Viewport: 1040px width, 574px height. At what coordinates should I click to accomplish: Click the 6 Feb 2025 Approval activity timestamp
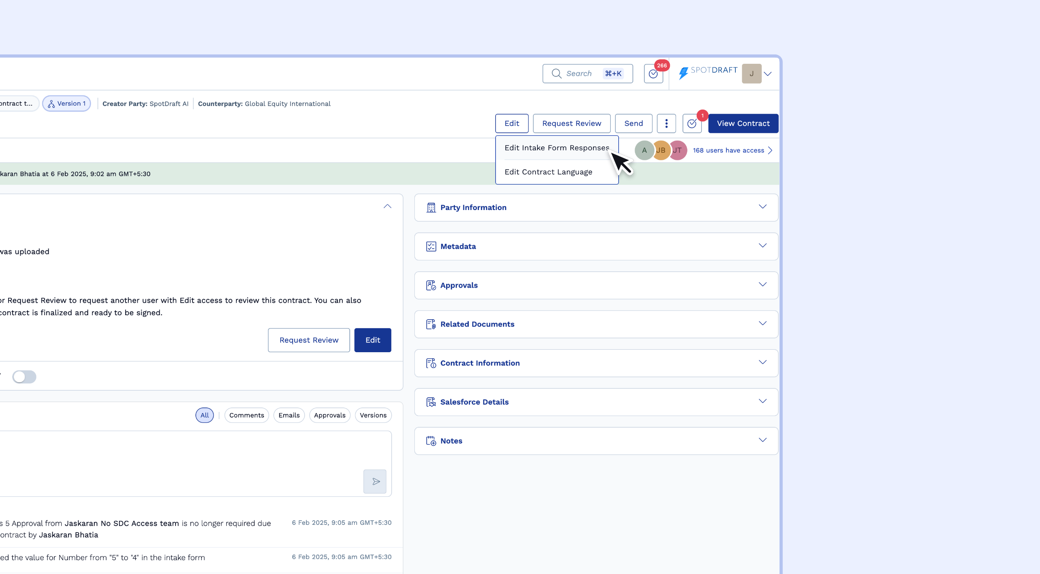342,523
